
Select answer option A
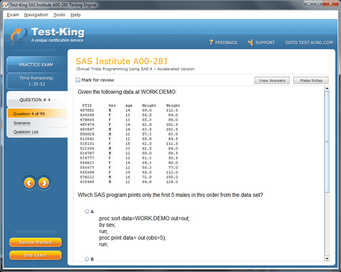pos(87,211)
